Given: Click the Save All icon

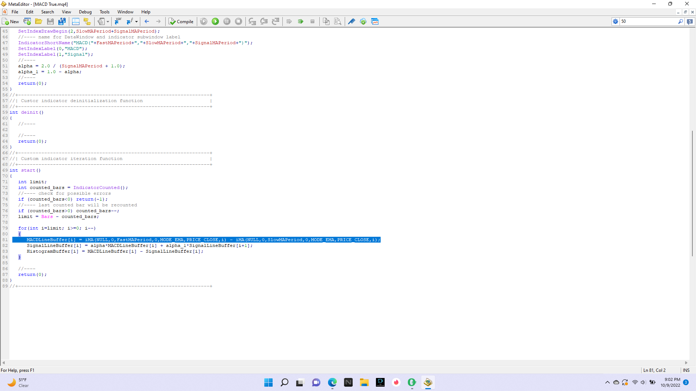Looking at the screenshot, I should click(62, 21).
